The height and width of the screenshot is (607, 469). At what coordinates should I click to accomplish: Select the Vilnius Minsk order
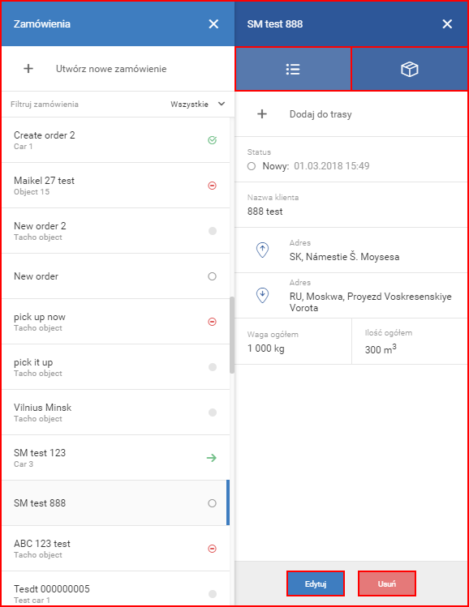coord(116,413)
